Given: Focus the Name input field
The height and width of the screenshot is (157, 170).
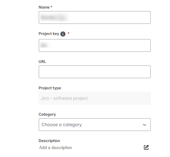Looking at the screenshot, I should [95, 17].
